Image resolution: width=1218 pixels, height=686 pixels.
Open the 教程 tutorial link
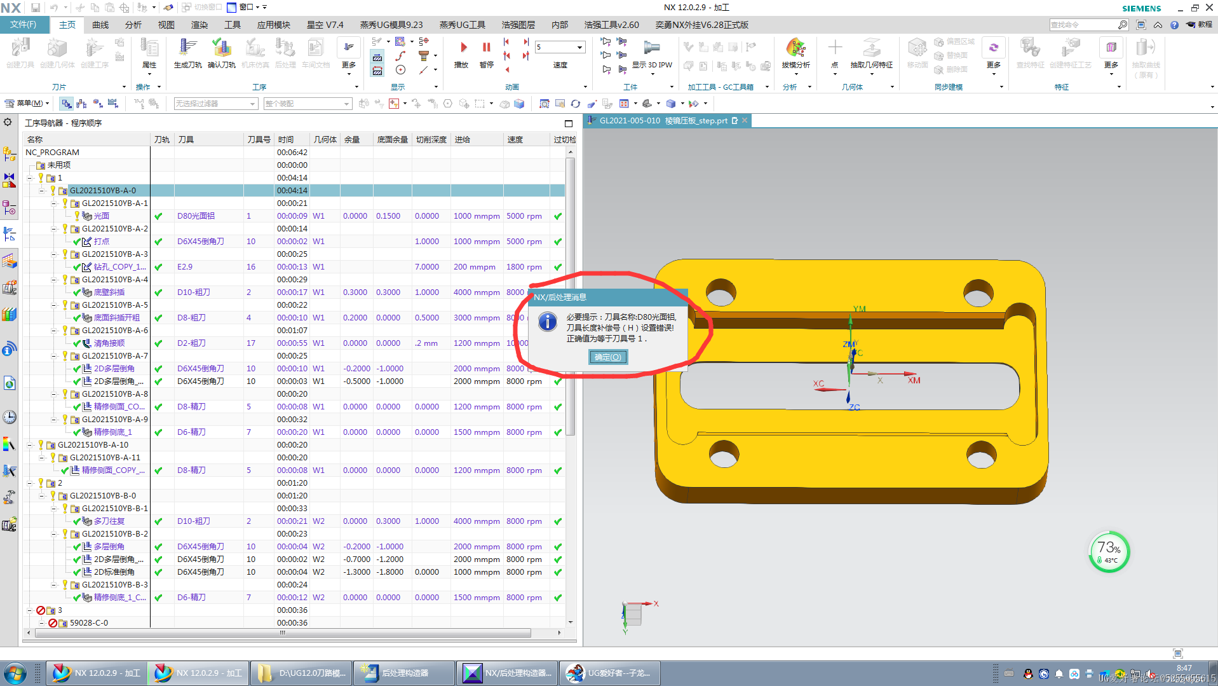point(1200,25)
